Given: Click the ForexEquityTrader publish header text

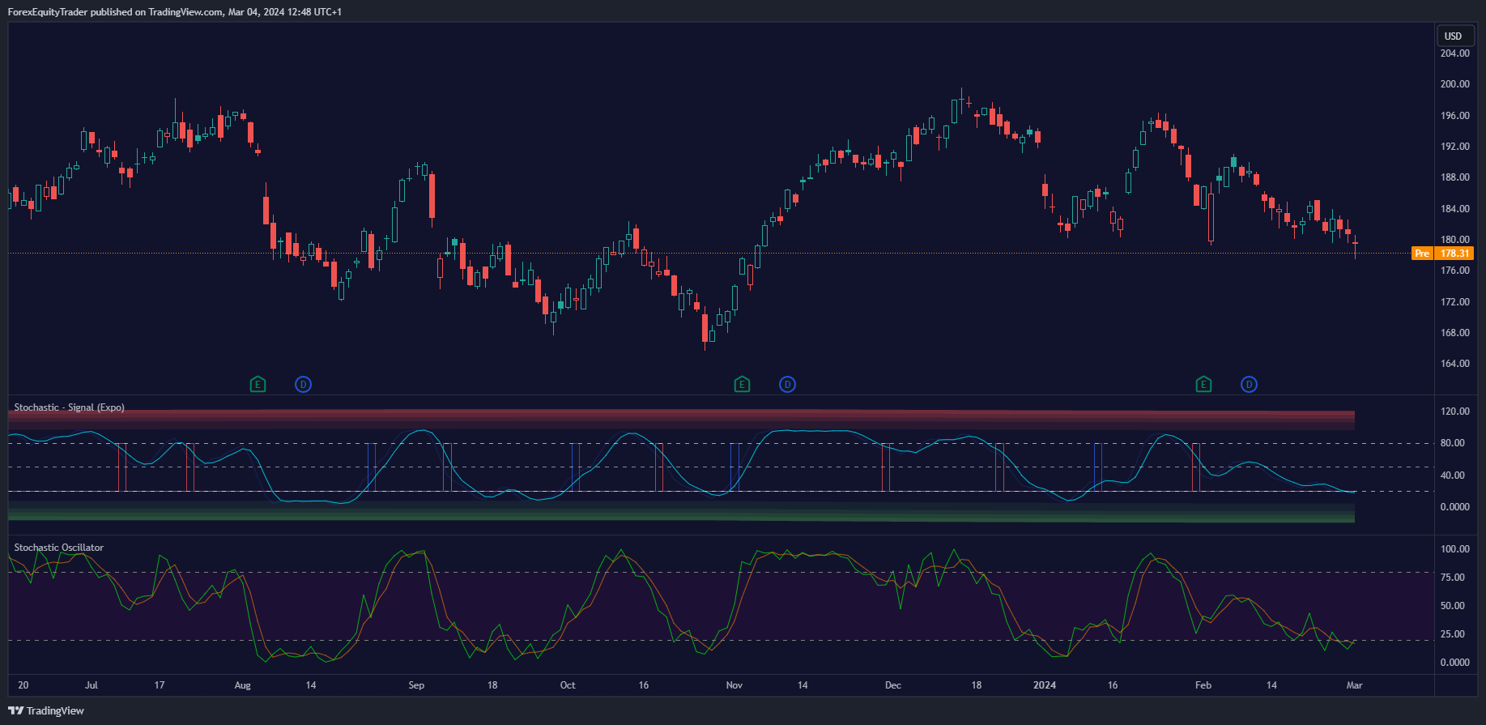Looking at the screenshot, I should tap(174, 12).
